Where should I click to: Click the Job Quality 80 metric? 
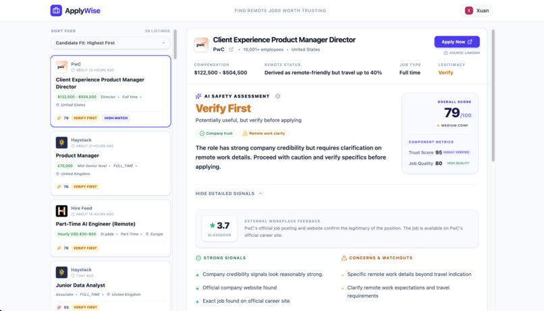(x=439, y=164)
